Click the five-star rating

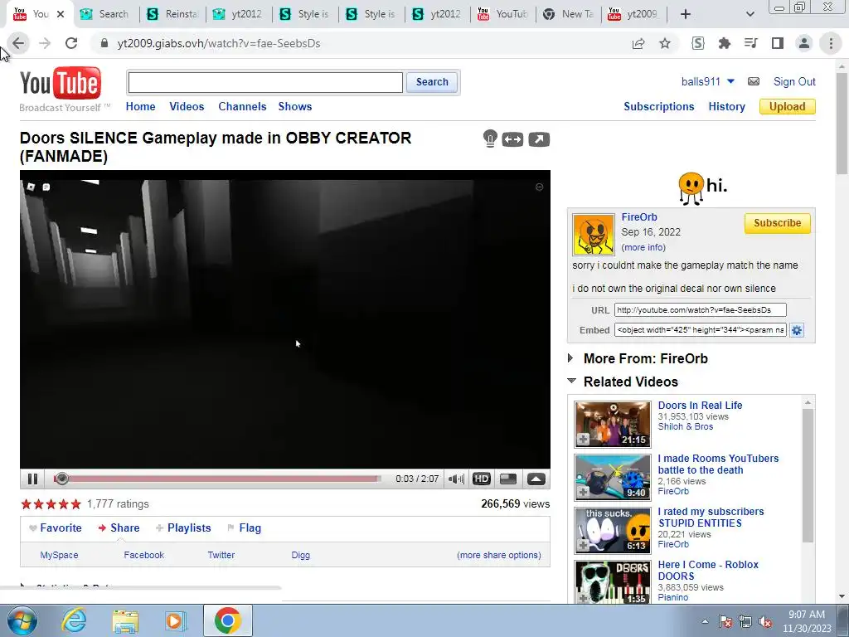[x=51, y=504]
